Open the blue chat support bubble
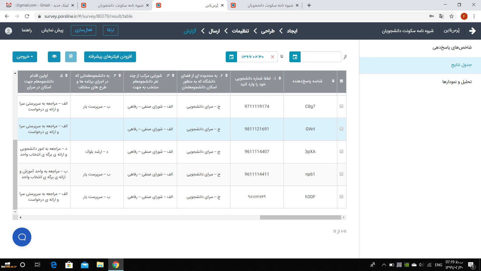The width and height of the screenshot is (481, 271). 22,237
